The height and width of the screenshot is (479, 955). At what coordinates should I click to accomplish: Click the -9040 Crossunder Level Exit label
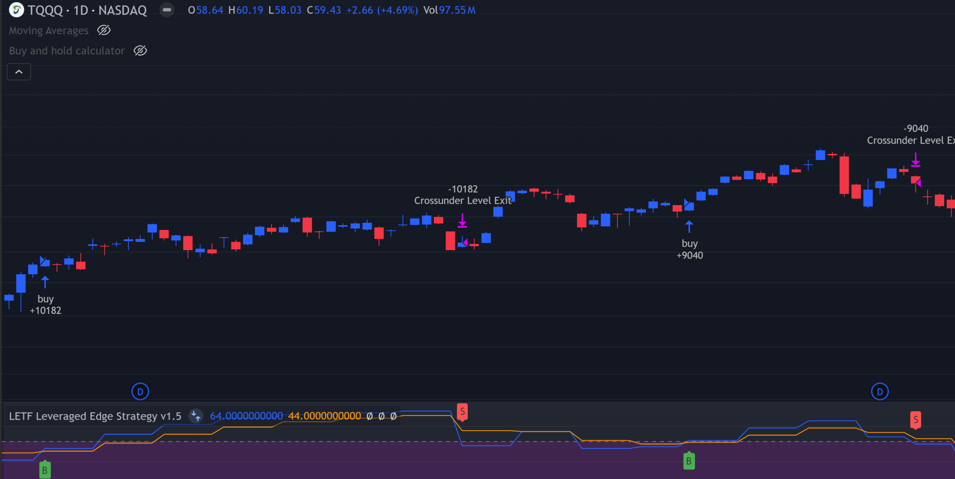(911, 134)
